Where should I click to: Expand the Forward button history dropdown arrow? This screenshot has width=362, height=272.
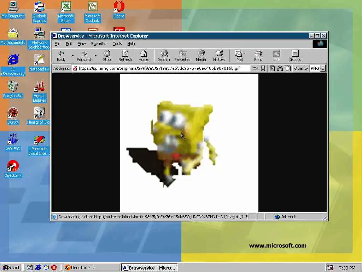(95, 56)
